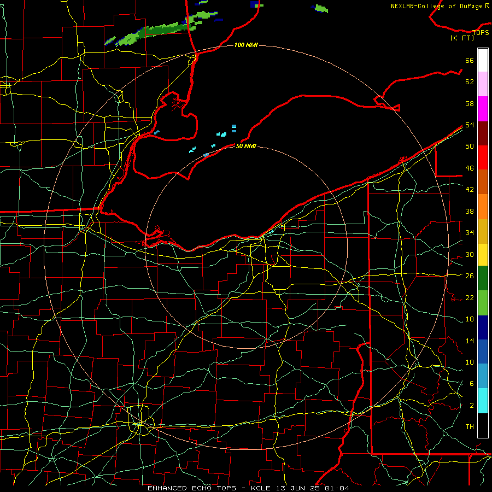Select the bright red 50 kft legend swatch

(483, 157)
